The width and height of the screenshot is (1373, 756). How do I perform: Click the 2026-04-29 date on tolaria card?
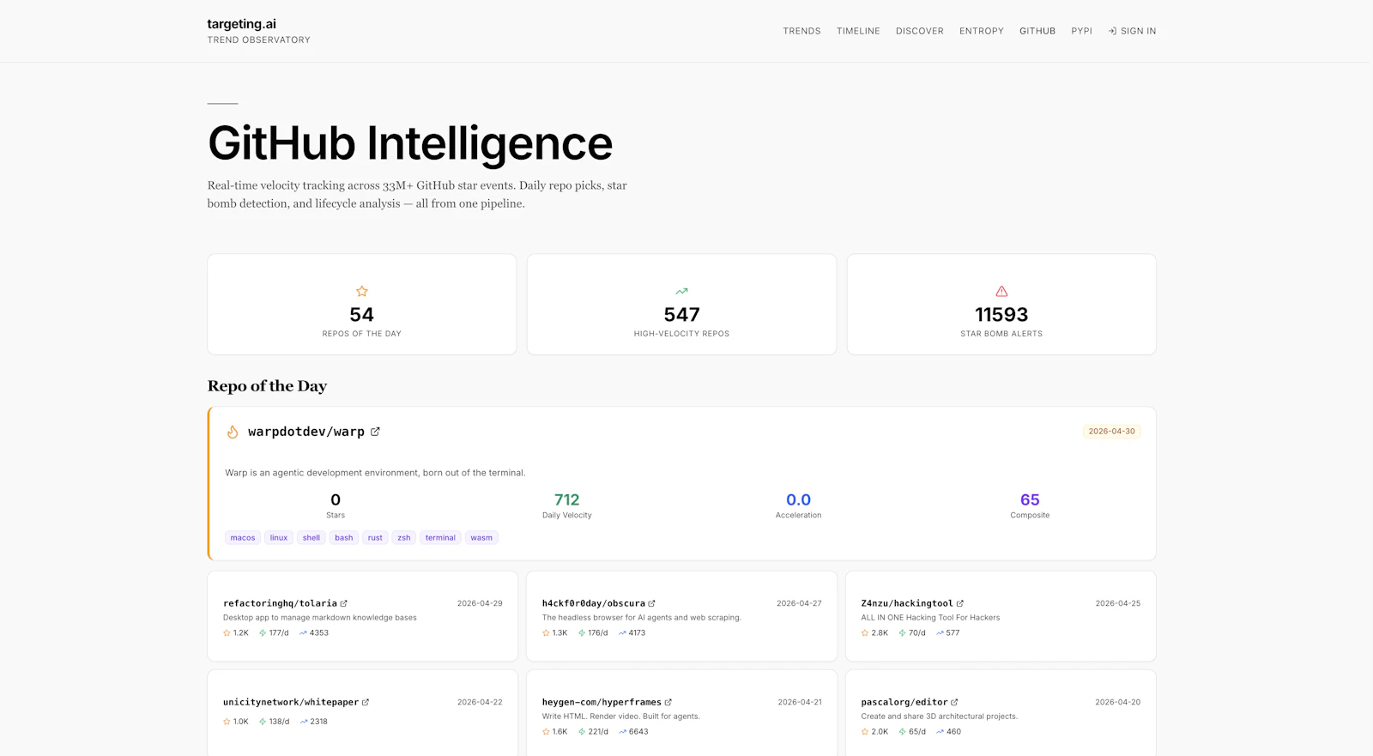(x=480, y=603)
